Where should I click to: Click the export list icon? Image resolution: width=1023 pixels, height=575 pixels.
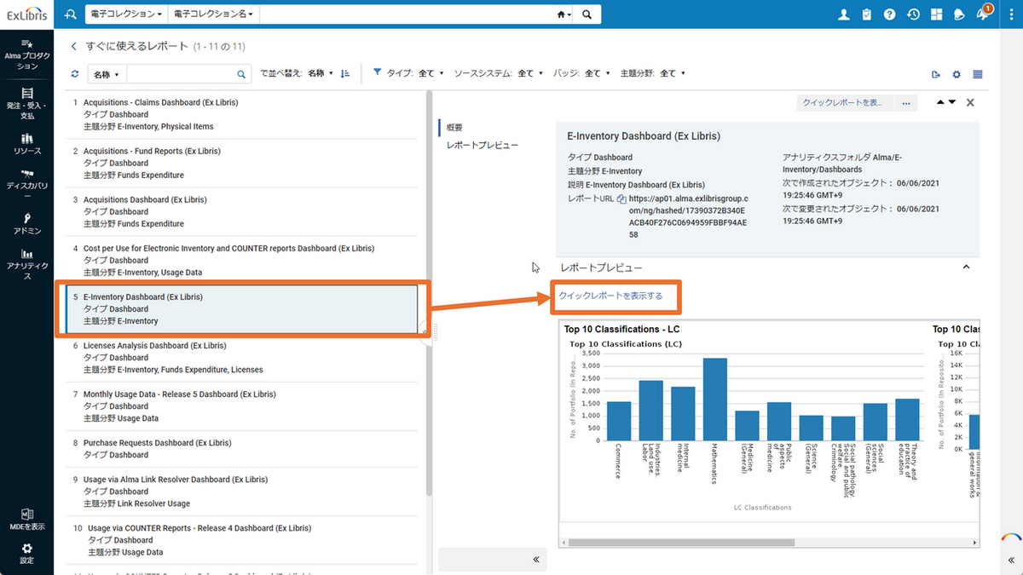click(x=936, y=74)
